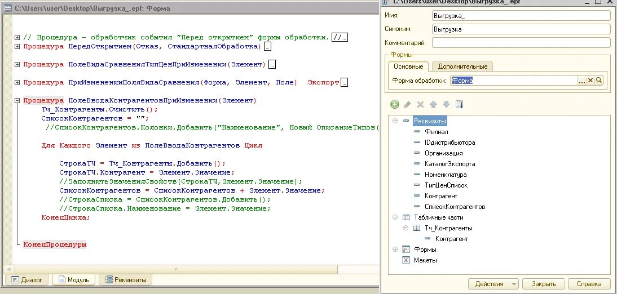617x294 pixels.
Task: Click line СтрокаТЧ = Тч_Контрагенты.Добавить()
Action: (143, 163)
